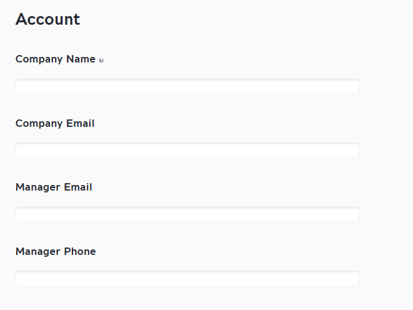Activate the field beneath Manager Email label
Screen dimensions: 413x310
187,215
